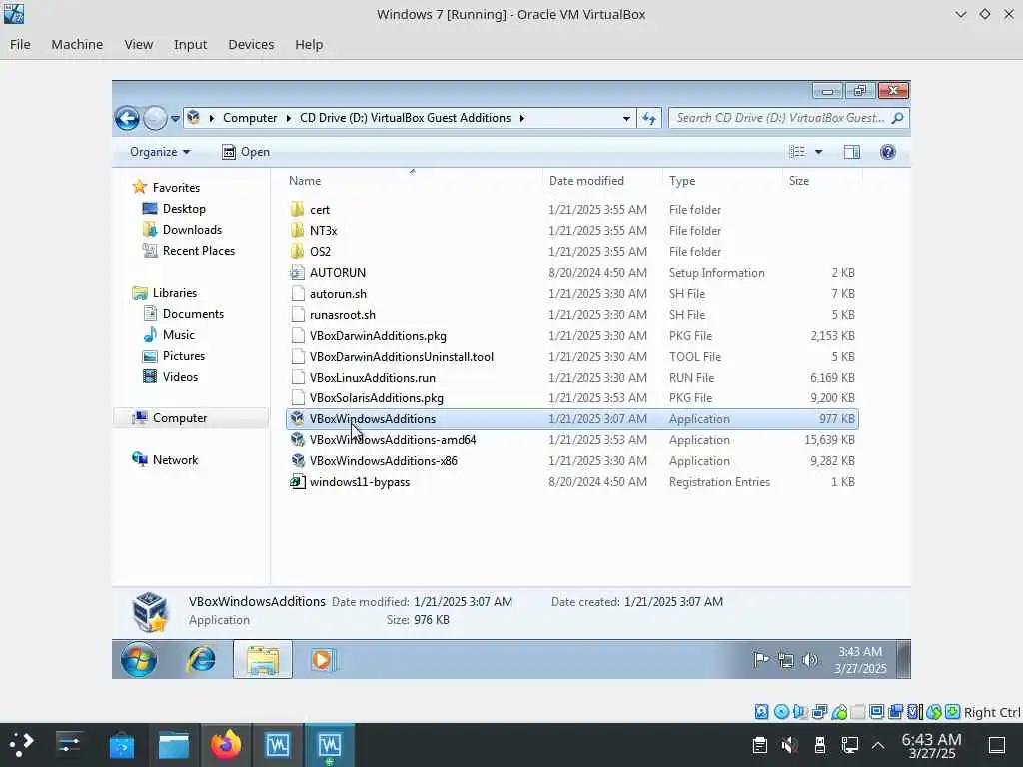Open the recent locations dropdown arrow
Screen dimensions: 1023x767
(175, 119)
